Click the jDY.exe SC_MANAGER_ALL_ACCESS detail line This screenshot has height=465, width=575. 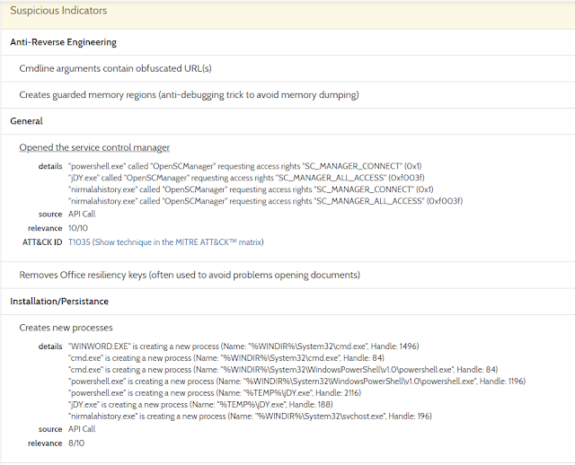click(x=246, y=178)
